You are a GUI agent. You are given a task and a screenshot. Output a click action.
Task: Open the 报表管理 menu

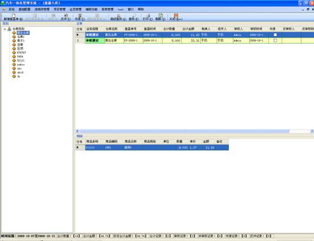click(x=107, y=9)
